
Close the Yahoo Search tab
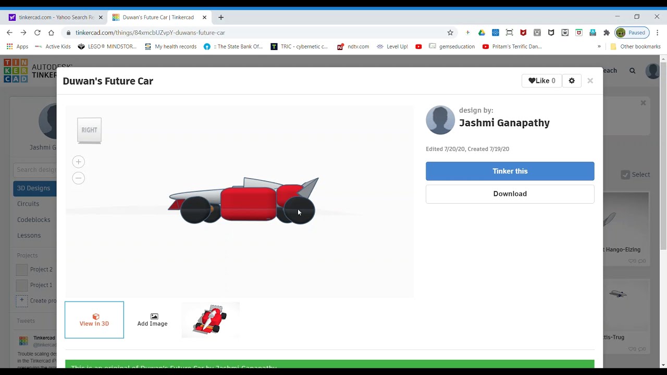click(x=101, y=17)
